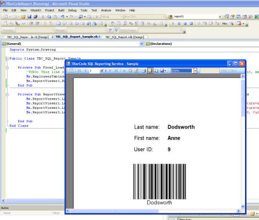
Task: Click the Last name value Dodsworth
Action: tap(181, 127)
